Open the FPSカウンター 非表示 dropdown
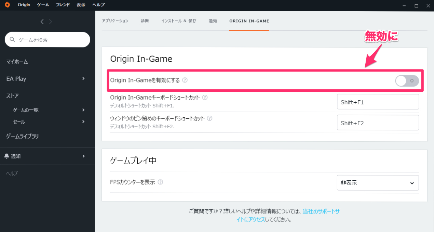This screenshot has width=434, height=232. coord(378,183)
